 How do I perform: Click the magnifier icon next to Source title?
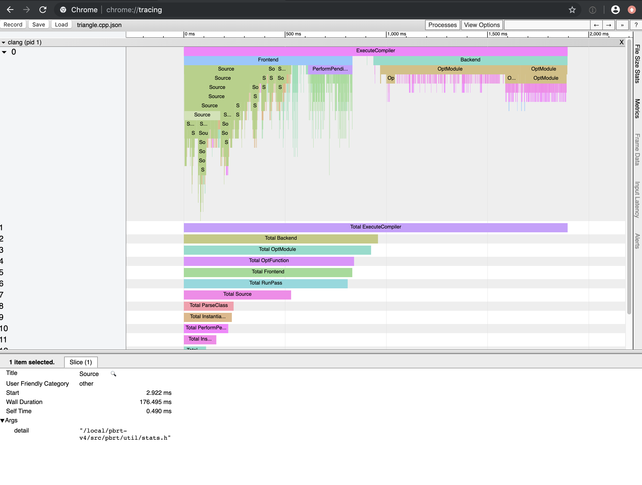[114, 374]
